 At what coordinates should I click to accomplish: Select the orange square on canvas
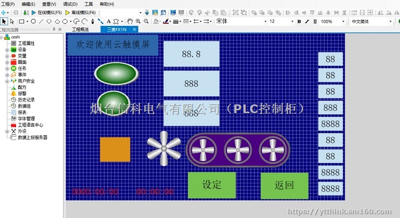click(x=115, y=149)
